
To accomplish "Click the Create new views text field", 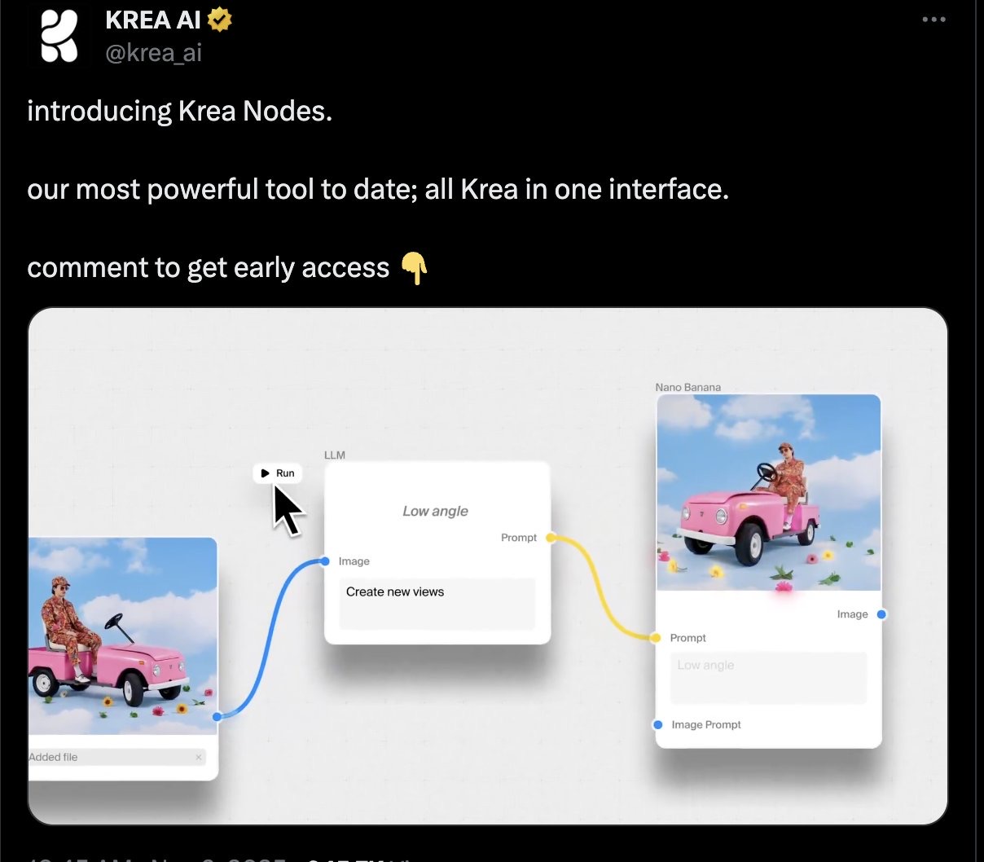I will (437, 604).
